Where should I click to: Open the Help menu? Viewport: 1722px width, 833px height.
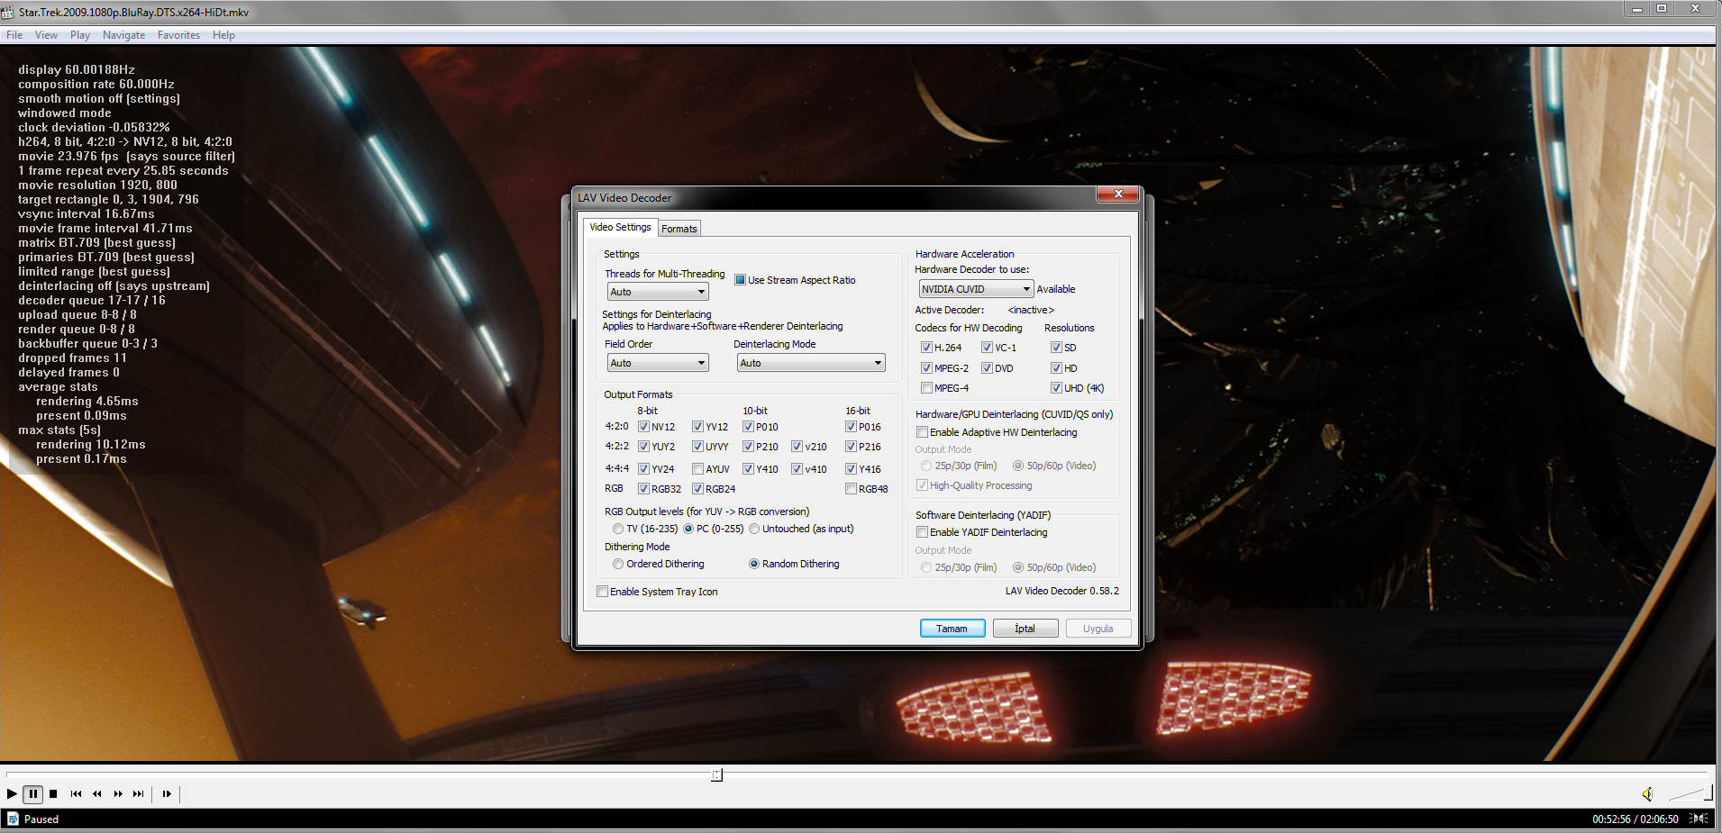pyautogui.click(x=223, y=35)
